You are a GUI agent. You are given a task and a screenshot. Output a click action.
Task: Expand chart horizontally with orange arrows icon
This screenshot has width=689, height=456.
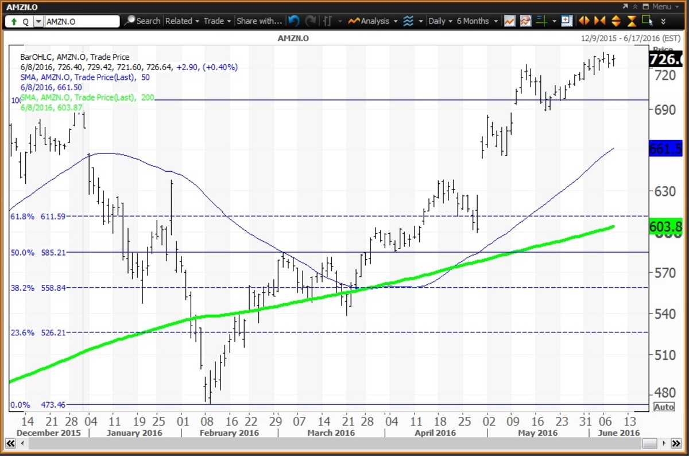(584, 21)
